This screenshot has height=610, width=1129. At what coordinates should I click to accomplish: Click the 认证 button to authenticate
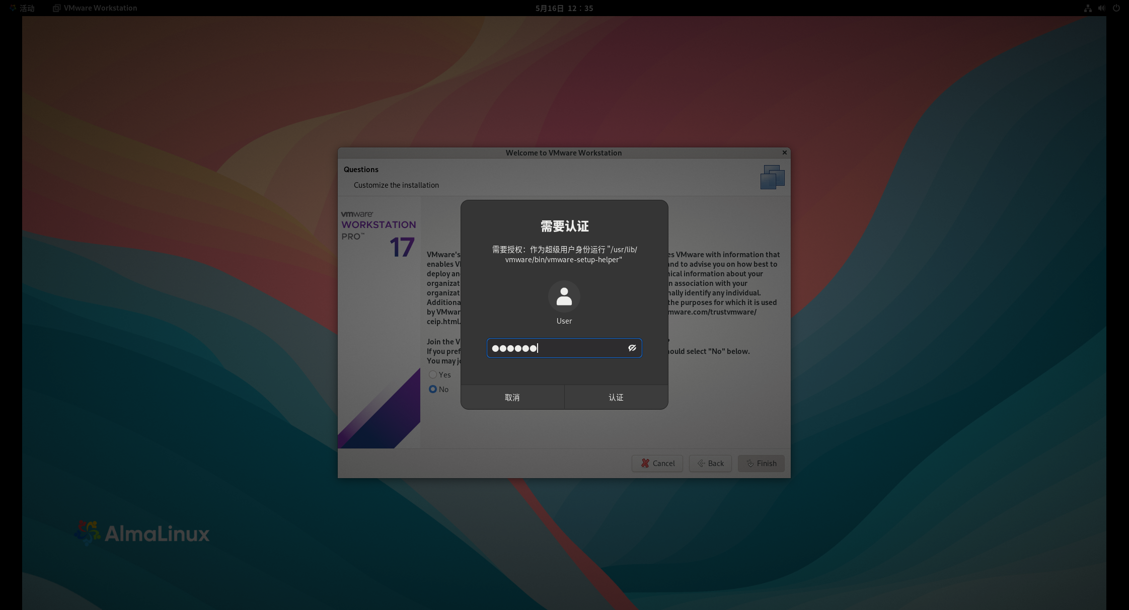616,397
